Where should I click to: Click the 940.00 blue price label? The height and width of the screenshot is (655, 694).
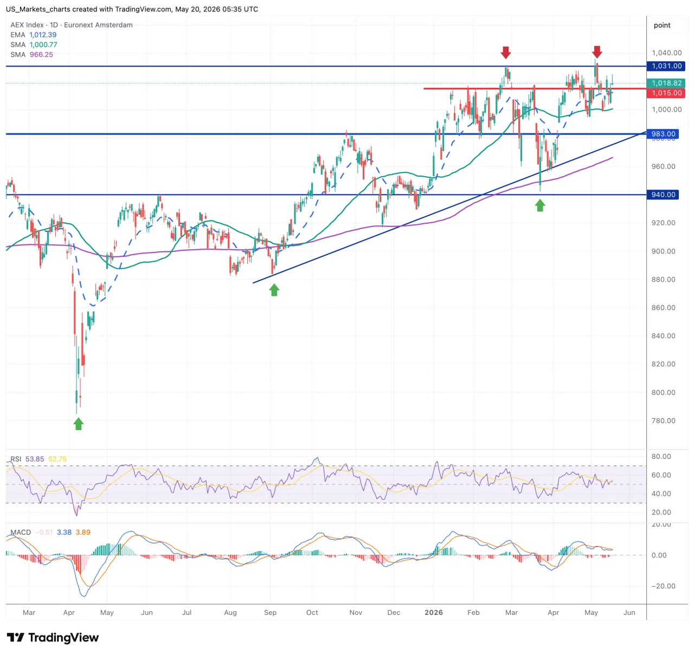click(x=663, y=194)
